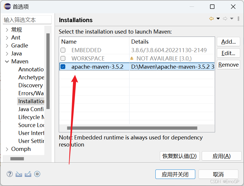This screenshot has height=186, width=244.
Task: Select the EMBEDDED row name
Action: pos(86,50)
